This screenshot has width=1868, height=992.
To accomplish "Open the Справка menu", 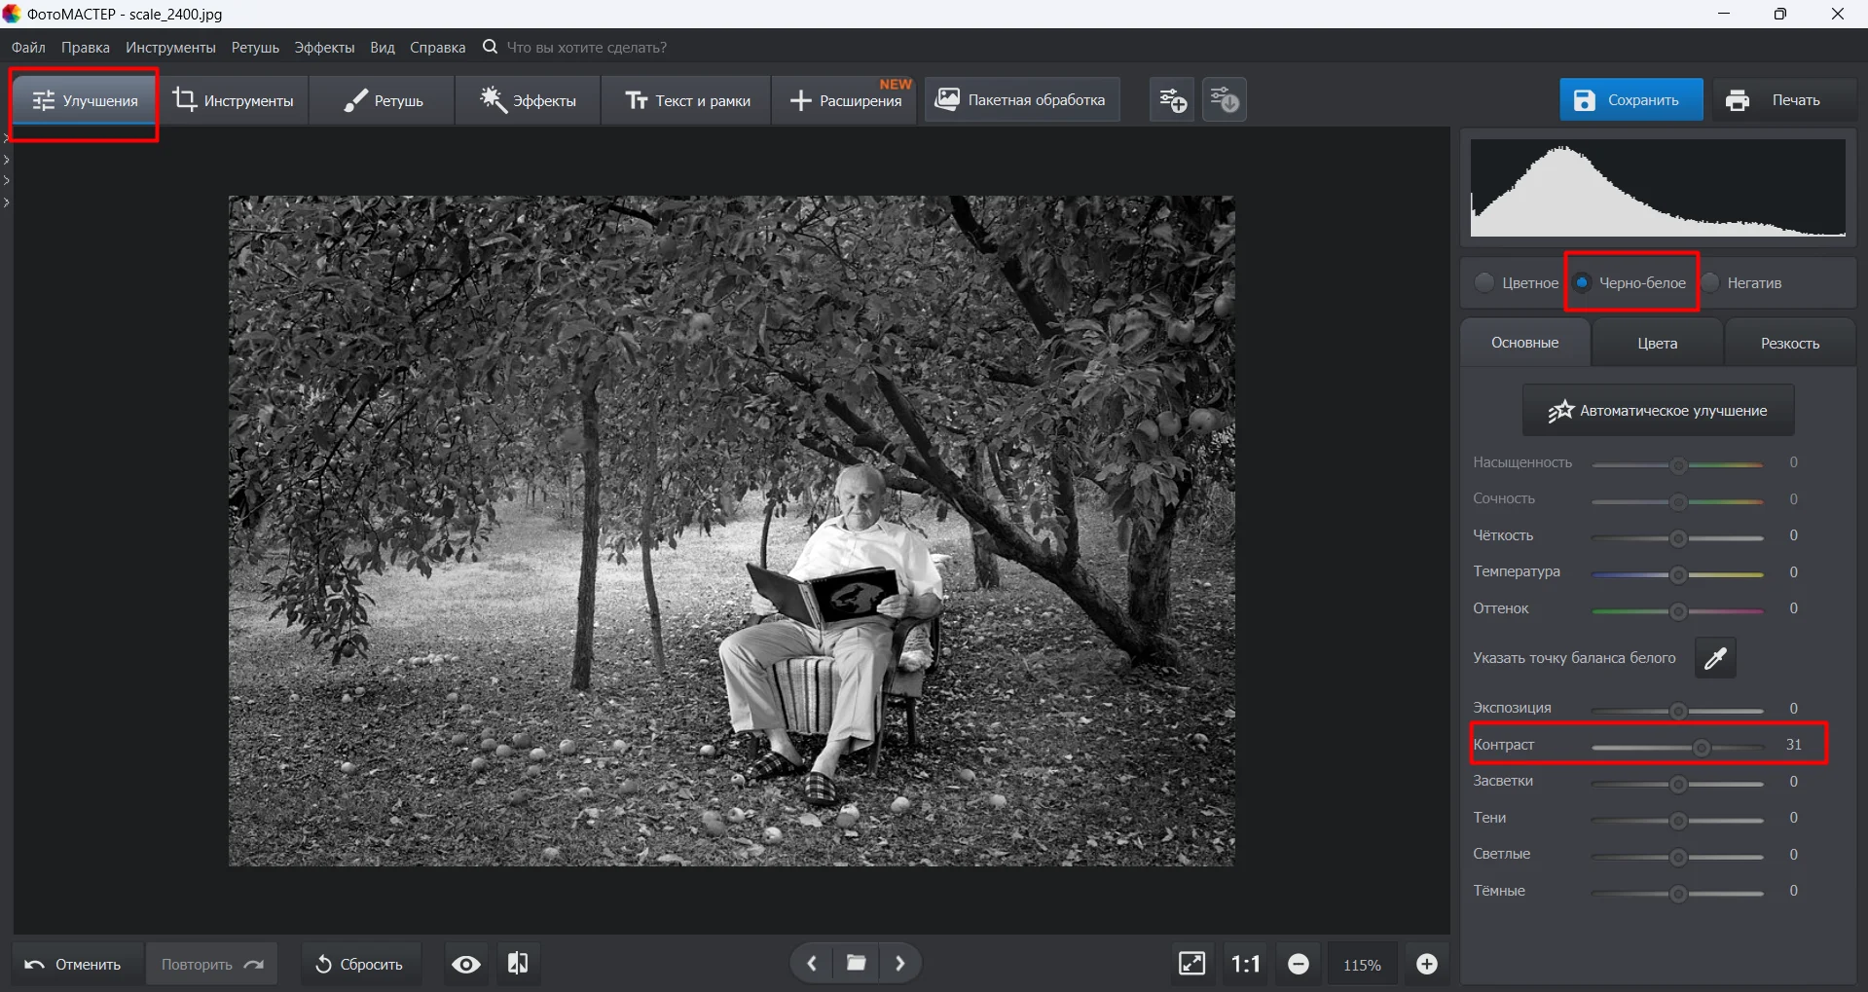I will click(x=437, y=48).
